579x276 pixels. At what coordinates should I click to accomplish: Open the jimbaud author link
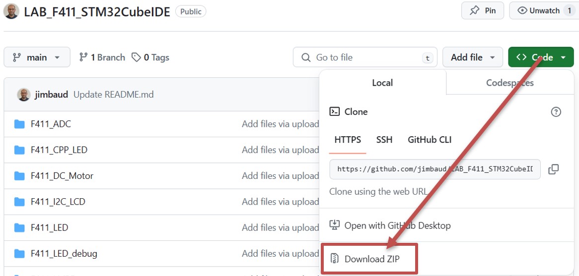[52, 95]
